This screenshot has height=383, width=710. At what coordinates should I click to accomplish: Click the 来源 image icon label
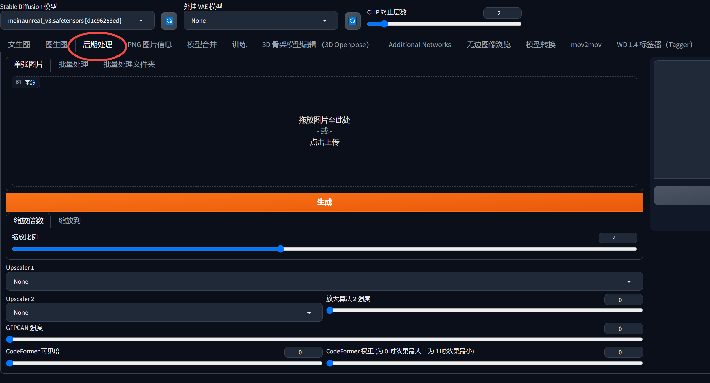pyautogui.click(x=26, y=82)
